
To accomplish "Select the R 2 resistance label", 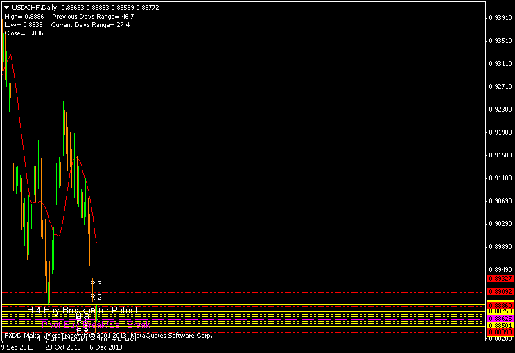I will coord(96,297).
